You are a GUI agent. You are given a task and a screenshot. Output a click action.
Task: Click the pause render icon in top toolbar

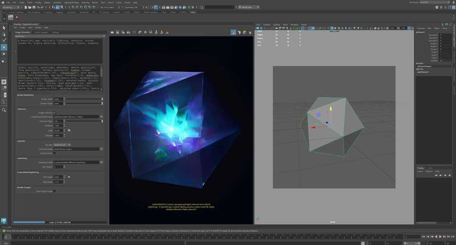coord(192,7)
